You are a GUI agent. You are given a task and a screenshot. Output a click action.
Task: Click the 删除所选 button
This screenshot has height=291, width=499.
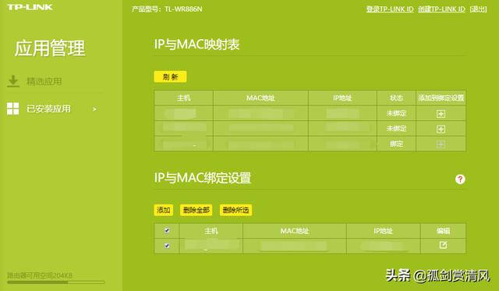(x=235, y=210)
